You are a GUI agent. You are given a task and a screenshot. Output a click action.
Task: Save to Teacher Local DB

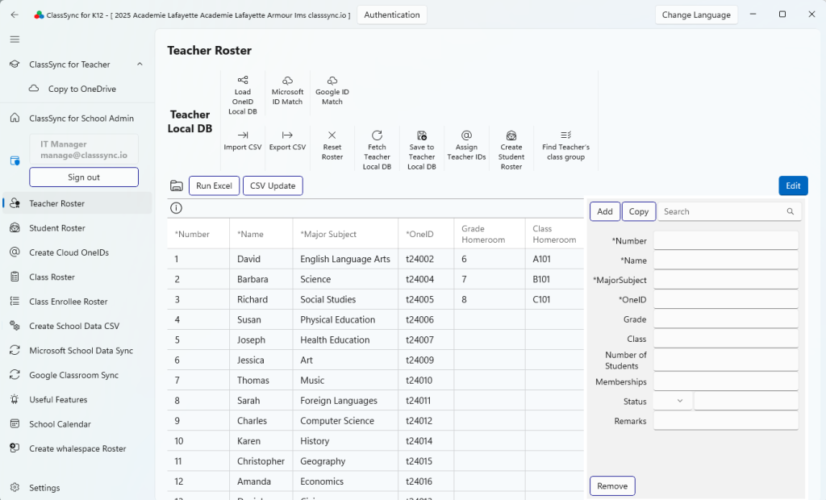(x=421, y=150)
